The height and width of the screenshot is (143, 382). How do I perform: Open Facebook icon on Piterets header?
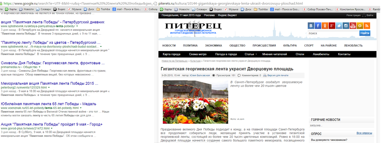(x=318, y=26)
